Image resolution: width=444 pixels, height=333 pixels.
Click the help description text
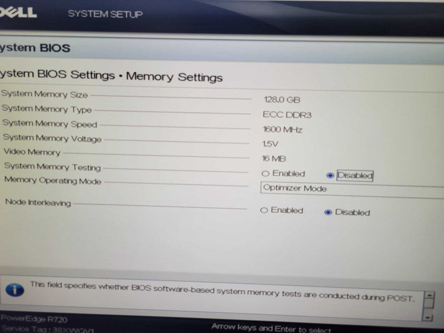click(x=223, y=291)
